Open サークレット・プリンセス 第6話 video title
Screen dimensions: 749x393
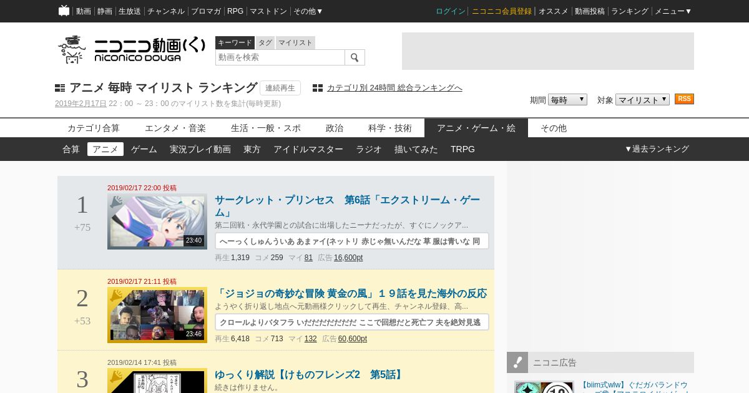[x=348, y=206]
